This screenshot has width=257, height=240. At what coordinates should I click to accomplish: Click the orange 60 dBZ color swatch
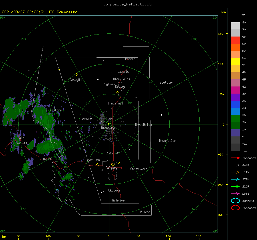point(235,47)
